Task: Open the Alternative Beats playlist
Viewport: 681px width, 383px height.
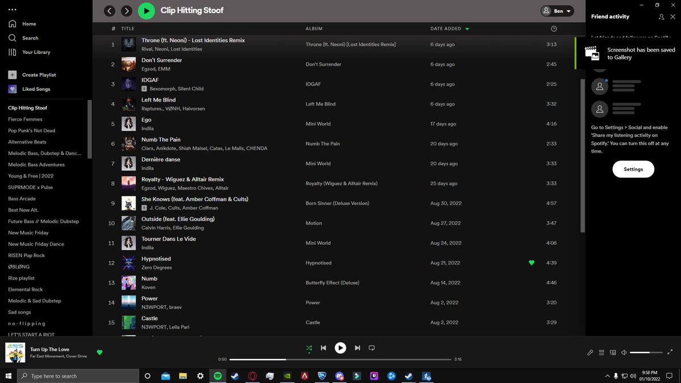Action: 27,142
